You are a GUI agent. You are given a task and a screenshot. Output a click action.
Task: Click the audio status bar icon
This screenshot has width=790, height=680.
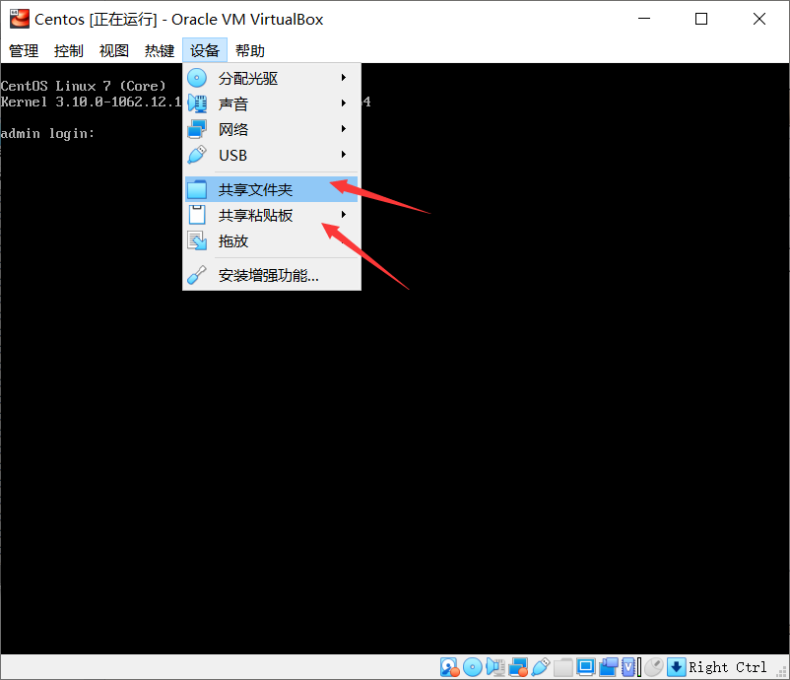tap(495, 667)
